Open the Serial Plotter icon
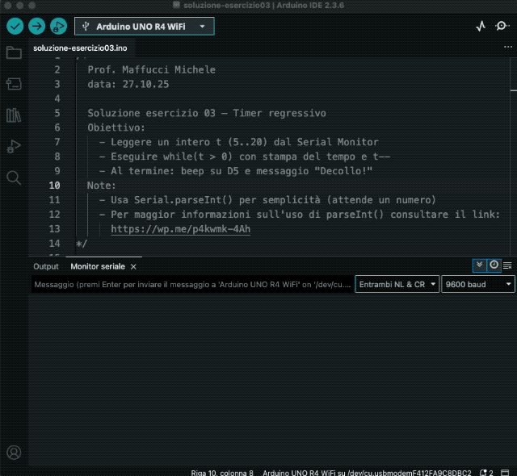Image resolution: width=517 pixels, height=476 pixels. click(x=481, y=26)
